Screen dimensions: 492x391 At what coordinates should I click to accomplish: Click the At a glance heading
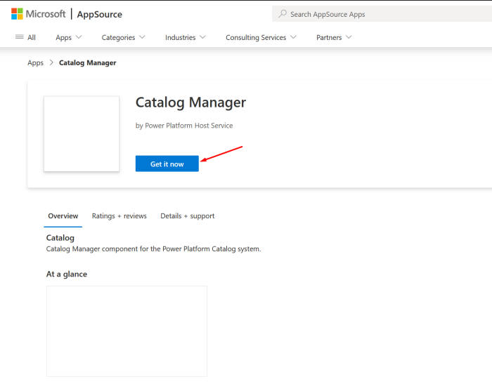pos(67,274)
